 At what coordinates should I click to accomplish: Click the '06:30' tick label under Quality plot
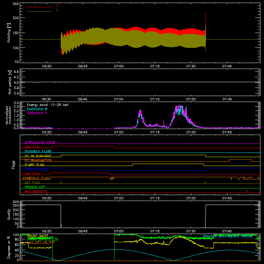coord(47,231)
